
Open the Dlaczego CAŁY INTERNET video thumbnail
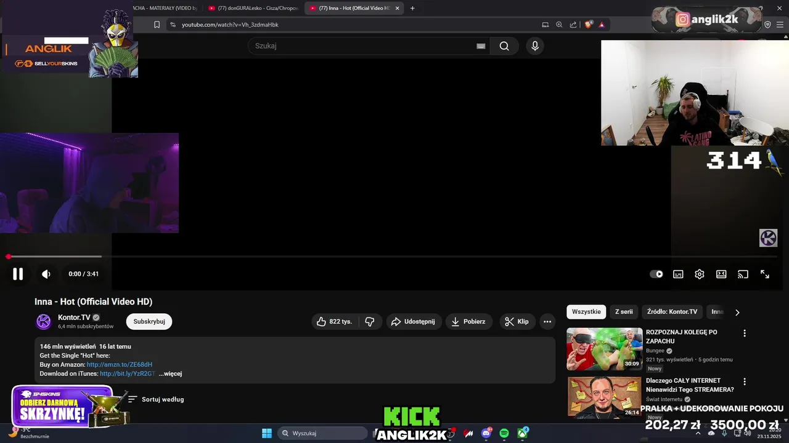click(x=604, y=397)
